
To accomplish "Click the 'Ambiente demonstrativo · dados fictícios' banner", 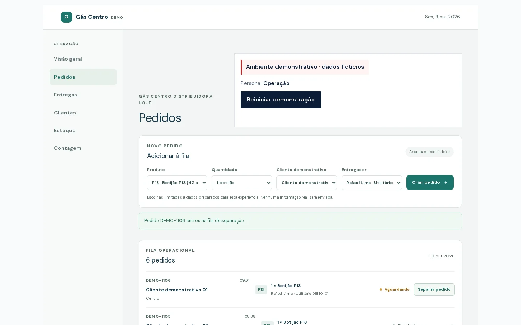I will (x=305, y=67).
